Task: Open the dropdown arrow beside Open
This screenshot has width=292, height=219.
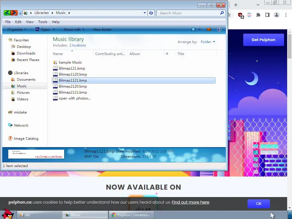Action: [x=54, y=29]
